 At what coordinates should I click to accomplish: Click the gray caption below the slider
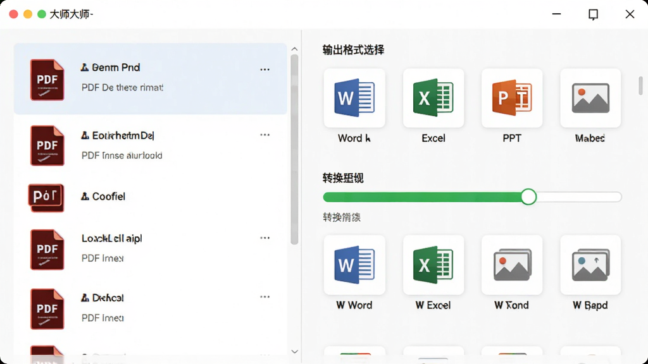(342, 217)
